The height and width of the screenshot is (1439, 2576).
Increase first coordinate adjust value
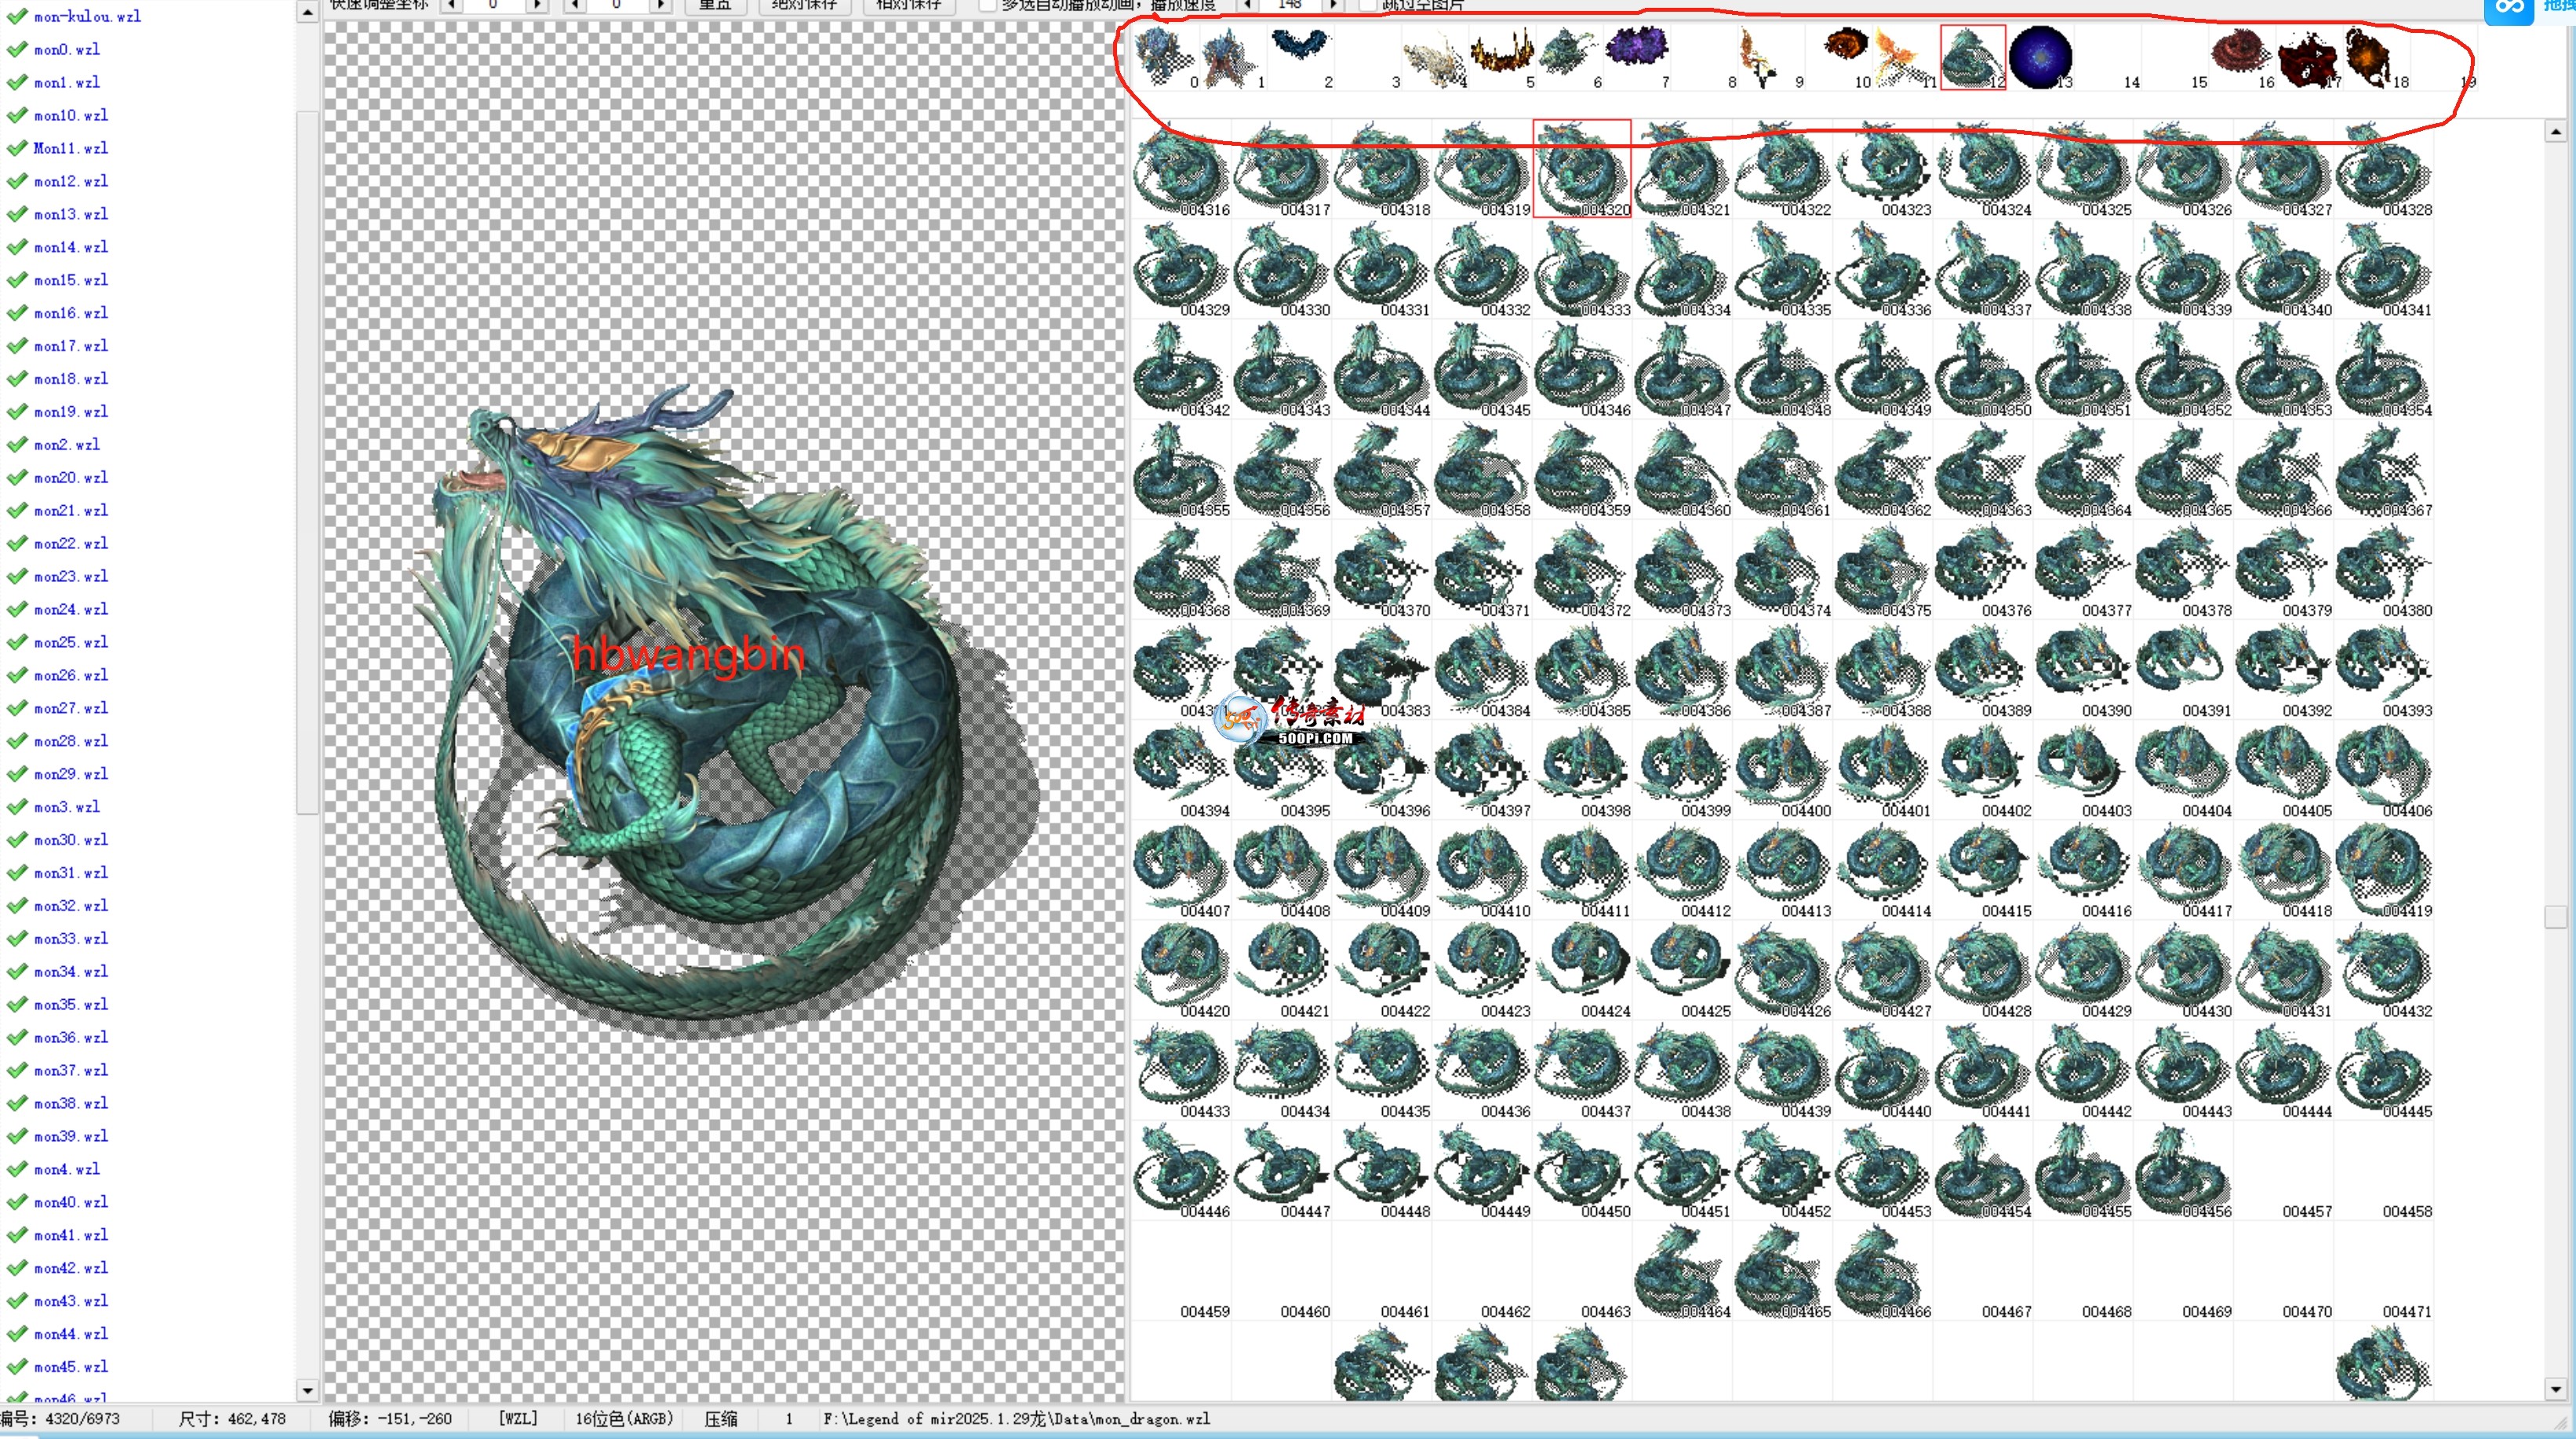[537, 5]
